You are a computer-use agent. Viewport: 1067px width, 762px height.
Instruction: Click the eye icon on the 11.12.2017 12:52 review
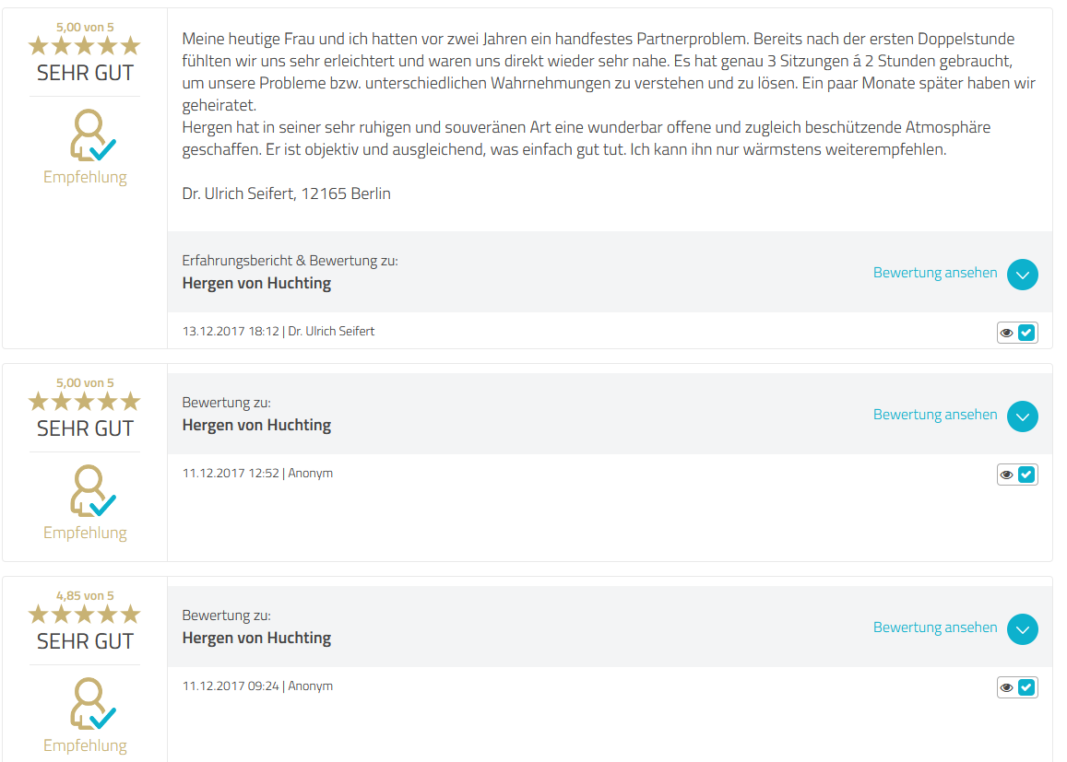(x=1007, y=475)
